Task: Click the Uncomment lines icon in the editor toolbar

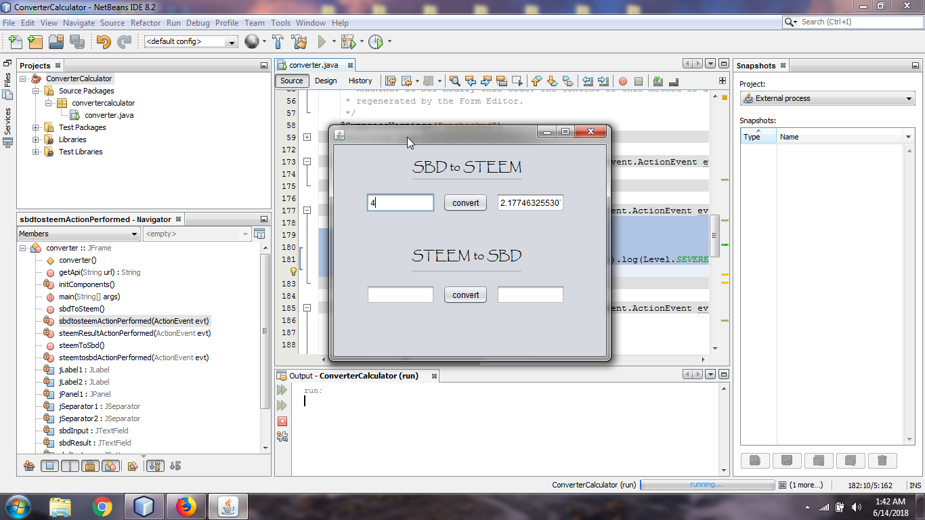Action: (x=672, y=81)
